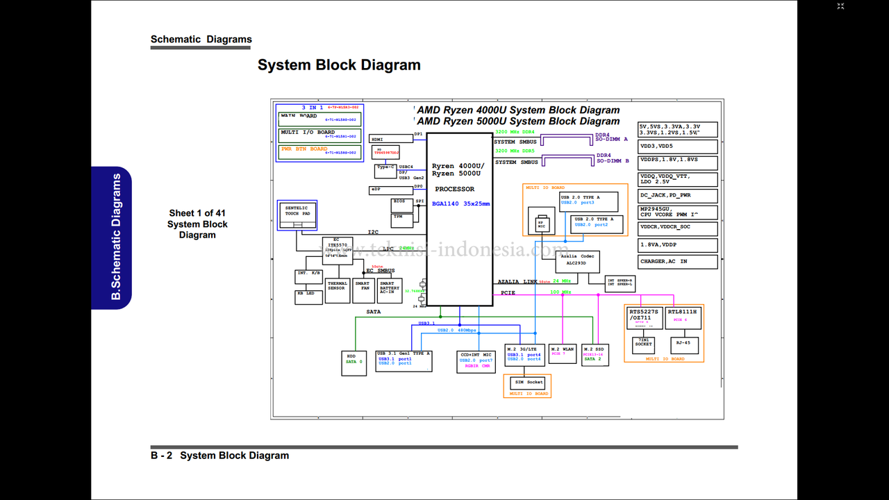The image size is (889, 500).
Task: Click the 'BIOS' block
Action: [402, 205]
